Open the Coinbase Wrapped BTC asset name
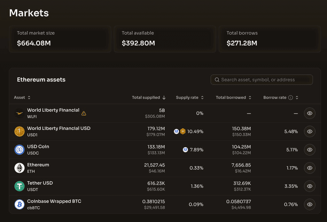 click(x=54, y=201)
